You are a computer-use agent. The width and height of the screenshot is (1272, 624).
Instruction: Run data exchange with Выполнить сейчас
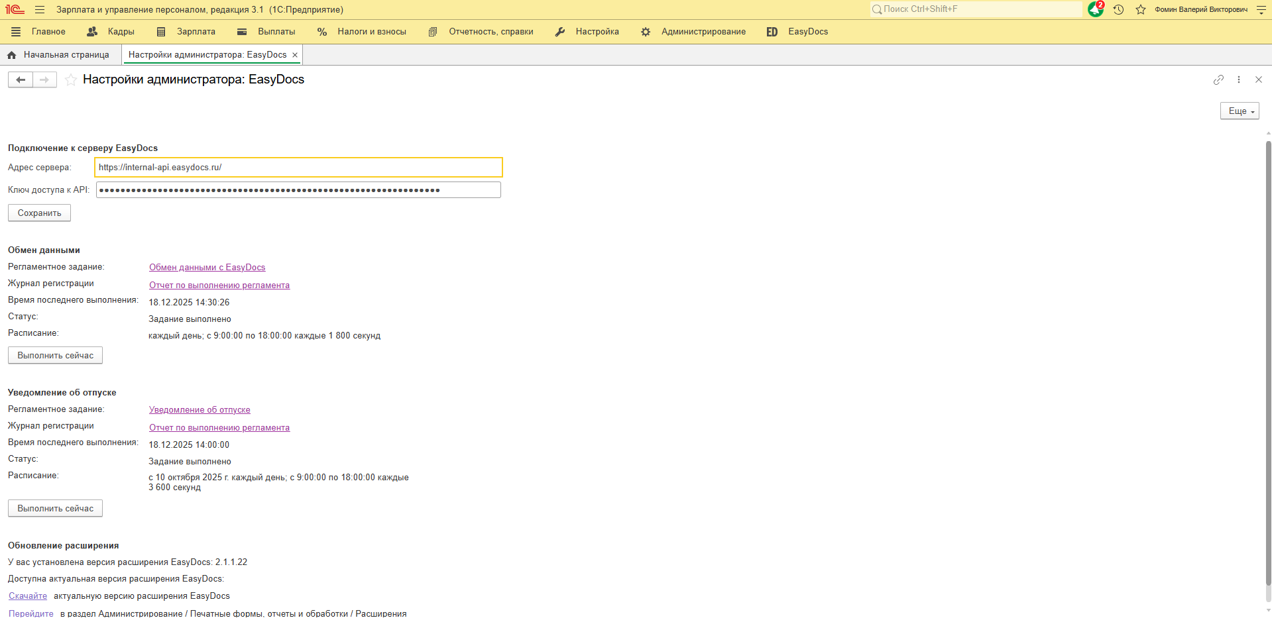(x=55, y=356)
